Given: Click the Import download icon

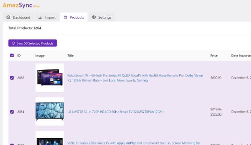Looking at the screenshot, I should pyautogui.click(x=40, y=17).
